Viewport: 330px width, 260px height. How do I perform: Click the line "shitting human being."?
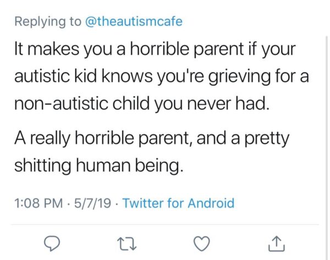tap(98, 166)
